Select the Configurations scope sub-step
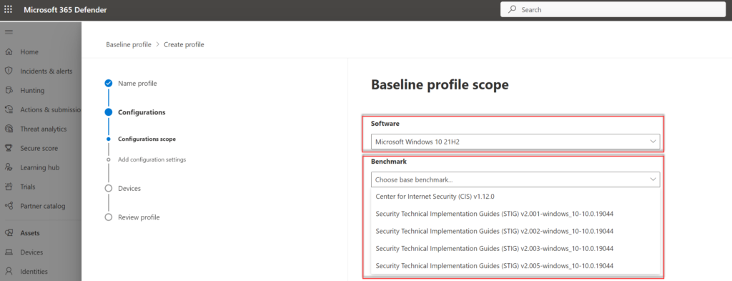Image resolution: width=732 pixels, height=281 pixels. pos(147,139)
